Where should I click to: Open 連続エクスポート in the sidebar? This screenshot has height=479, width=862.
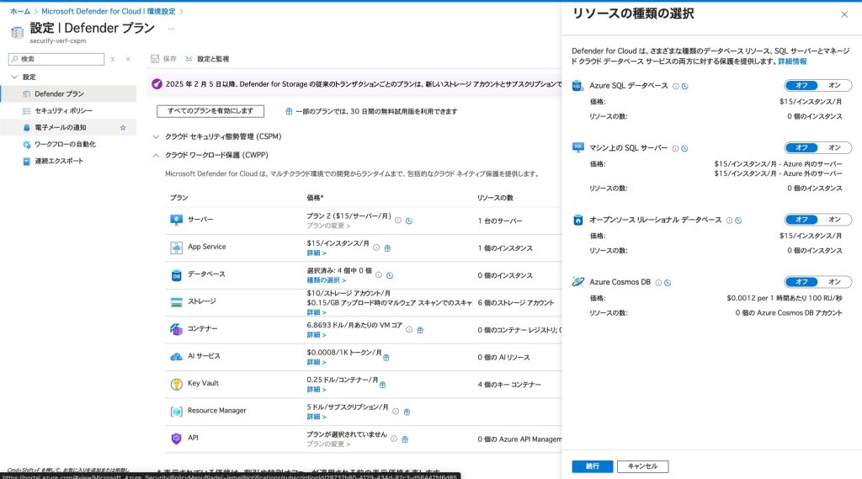pos(59,161)
